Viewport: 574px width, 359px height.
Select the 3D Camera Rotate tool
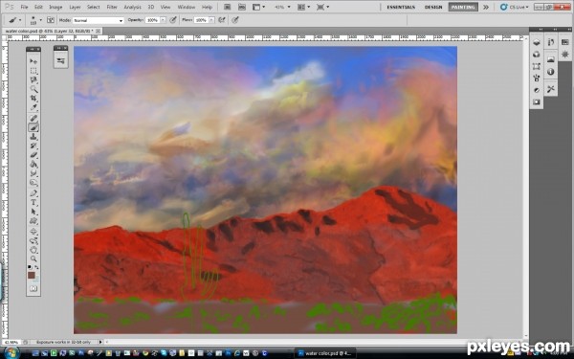tap(33, 240)
